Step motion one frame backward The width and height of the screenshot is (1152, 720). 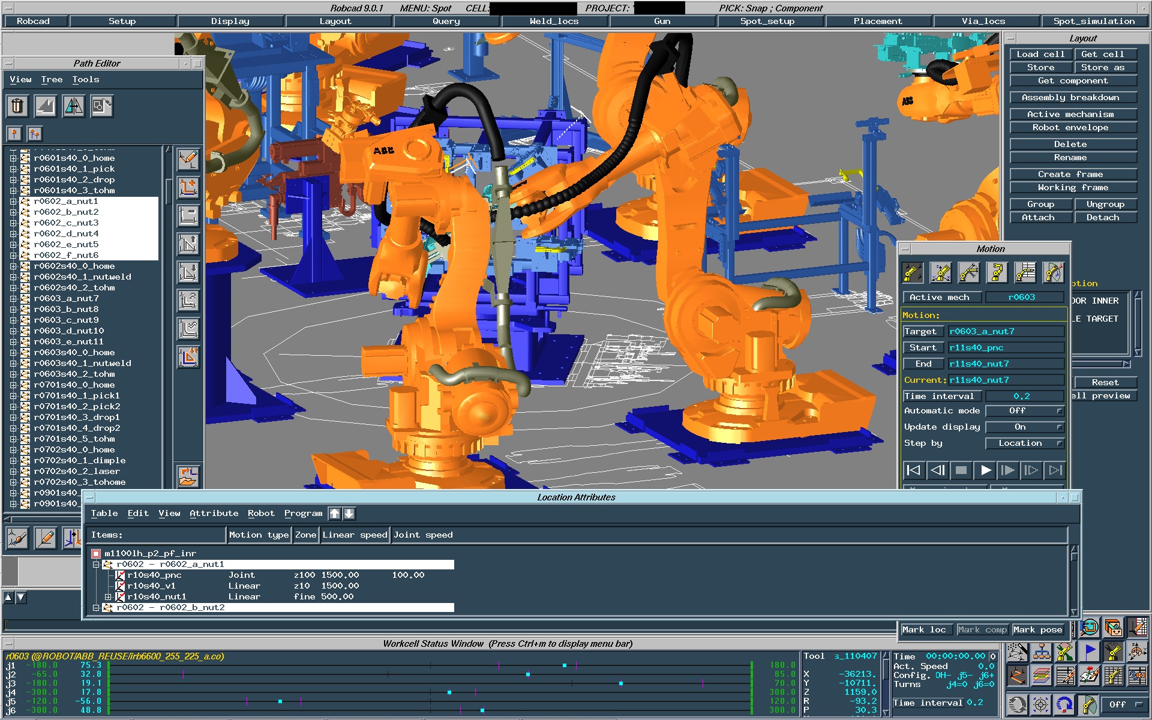(937, 470)
